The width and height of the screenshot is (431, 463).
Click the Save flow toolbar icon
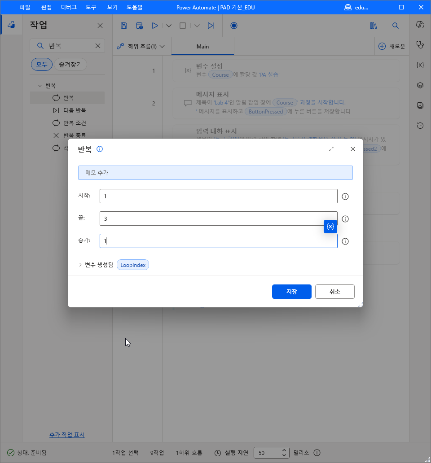coord(124,26)
